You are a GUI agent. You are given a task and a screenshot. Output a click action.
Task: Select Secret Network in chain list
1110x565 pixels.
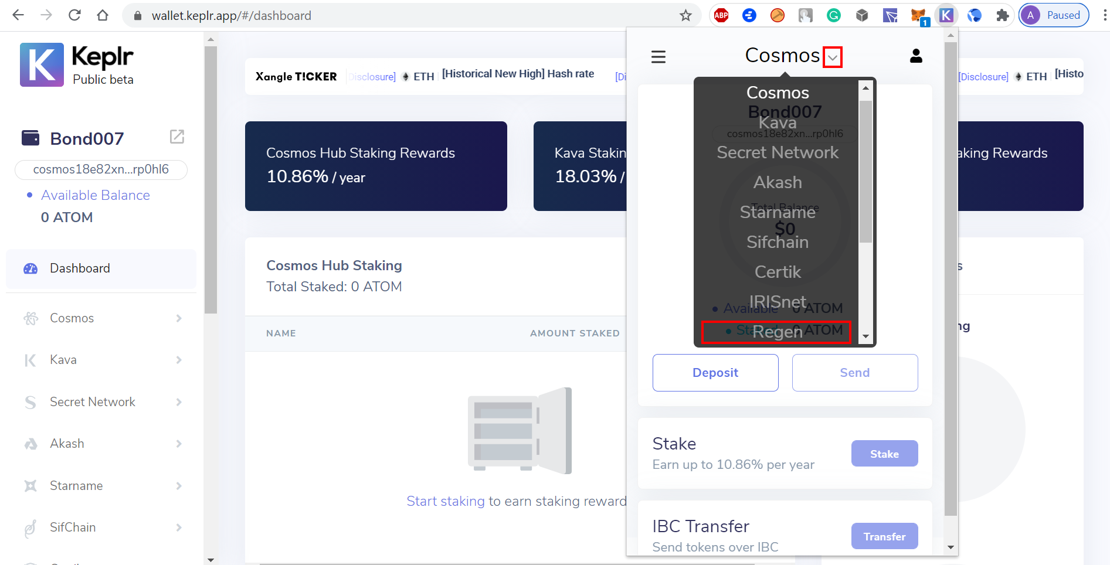pyautogui.click(x=778, y=152)
